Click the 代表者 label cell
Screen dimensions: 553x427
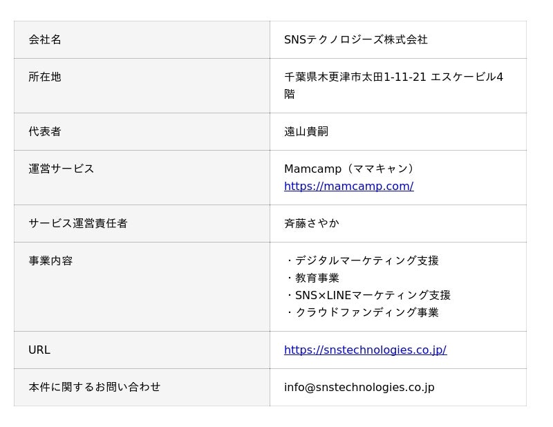[142, 132]
